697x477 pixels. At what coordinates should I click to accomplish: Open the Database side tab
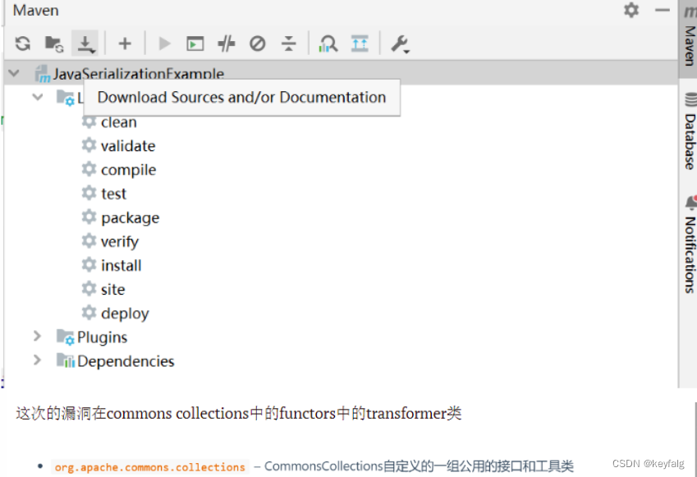point(690,131)
